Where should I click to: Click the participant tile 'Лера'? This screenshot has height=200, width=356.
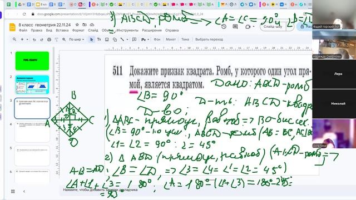334,74
